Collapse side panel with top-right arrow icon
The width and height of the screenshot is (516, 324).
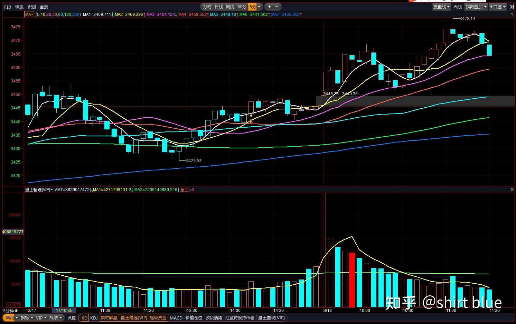pos(512,7)
